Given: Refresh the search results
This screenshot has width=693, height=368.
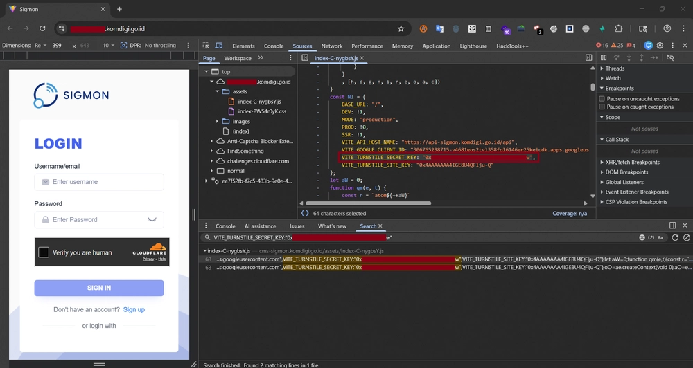Looking at the screenshot, I should pyautogui.click(x=675, y=237).
